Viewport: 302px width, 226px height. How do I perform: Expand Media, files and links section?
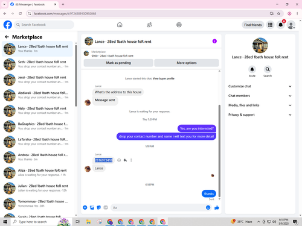260,105
